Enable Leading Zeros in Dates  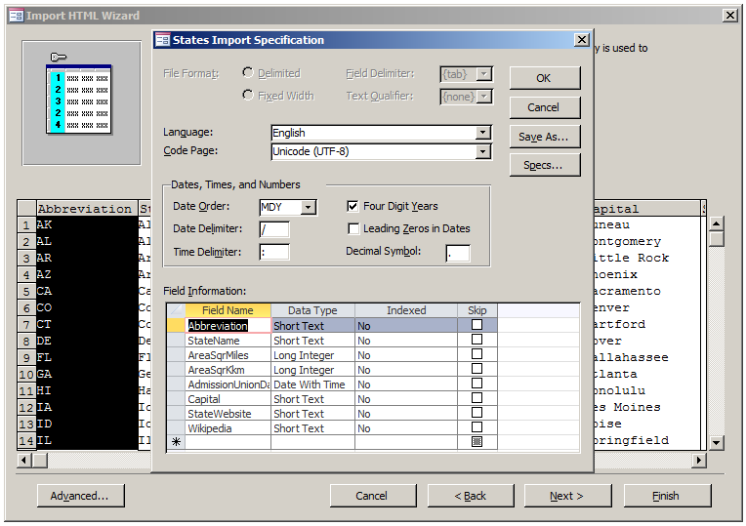click(x=353, y=228)
